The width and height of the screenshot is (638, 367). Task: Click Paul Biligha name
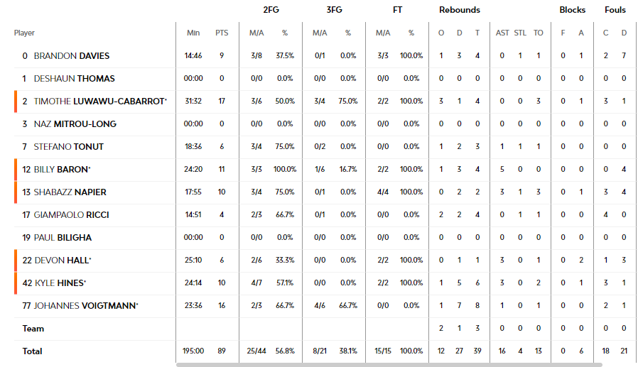click(63, 239)
